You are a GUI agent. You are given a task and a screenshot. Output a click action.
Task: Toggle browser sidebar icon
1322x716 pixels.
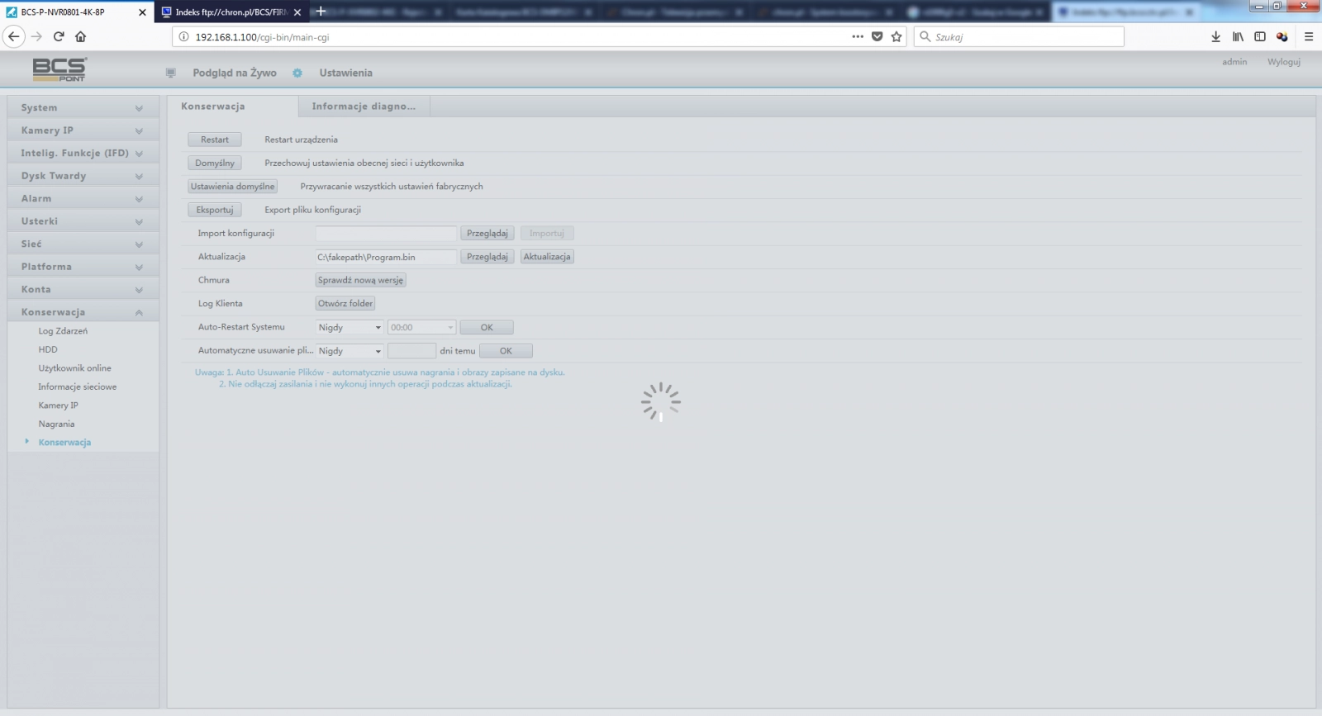[1260, 36]
